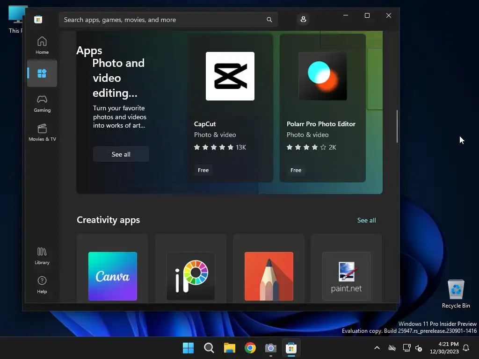Open File Explorer from taskbar

[x=229, y=348]
